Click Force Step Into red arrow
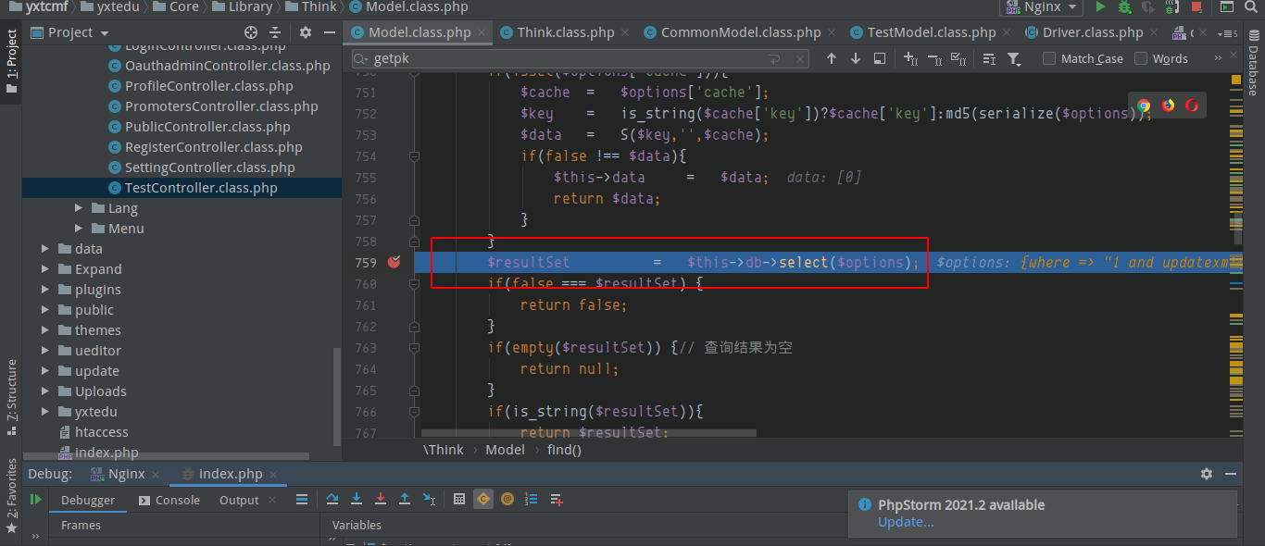The height and width of the screenshot is (546, 1265). click(x=381, y=500)
